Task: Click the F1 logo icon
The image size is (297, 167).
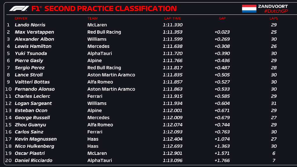Action: (x=19, y=8)
